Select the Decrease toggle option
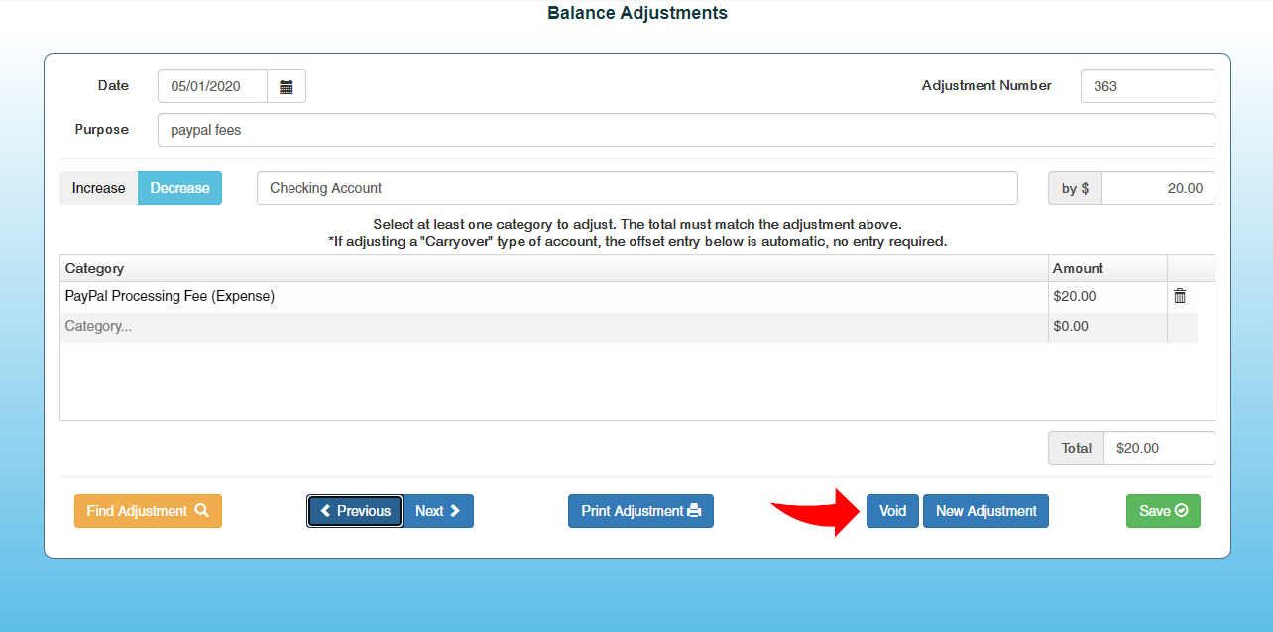Image resolution: width=1273 pixels, height=632 pixels. pos(179,188)
